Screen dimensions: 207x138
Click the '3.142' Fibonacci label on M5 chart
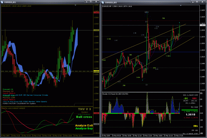(x=109, y=39)
